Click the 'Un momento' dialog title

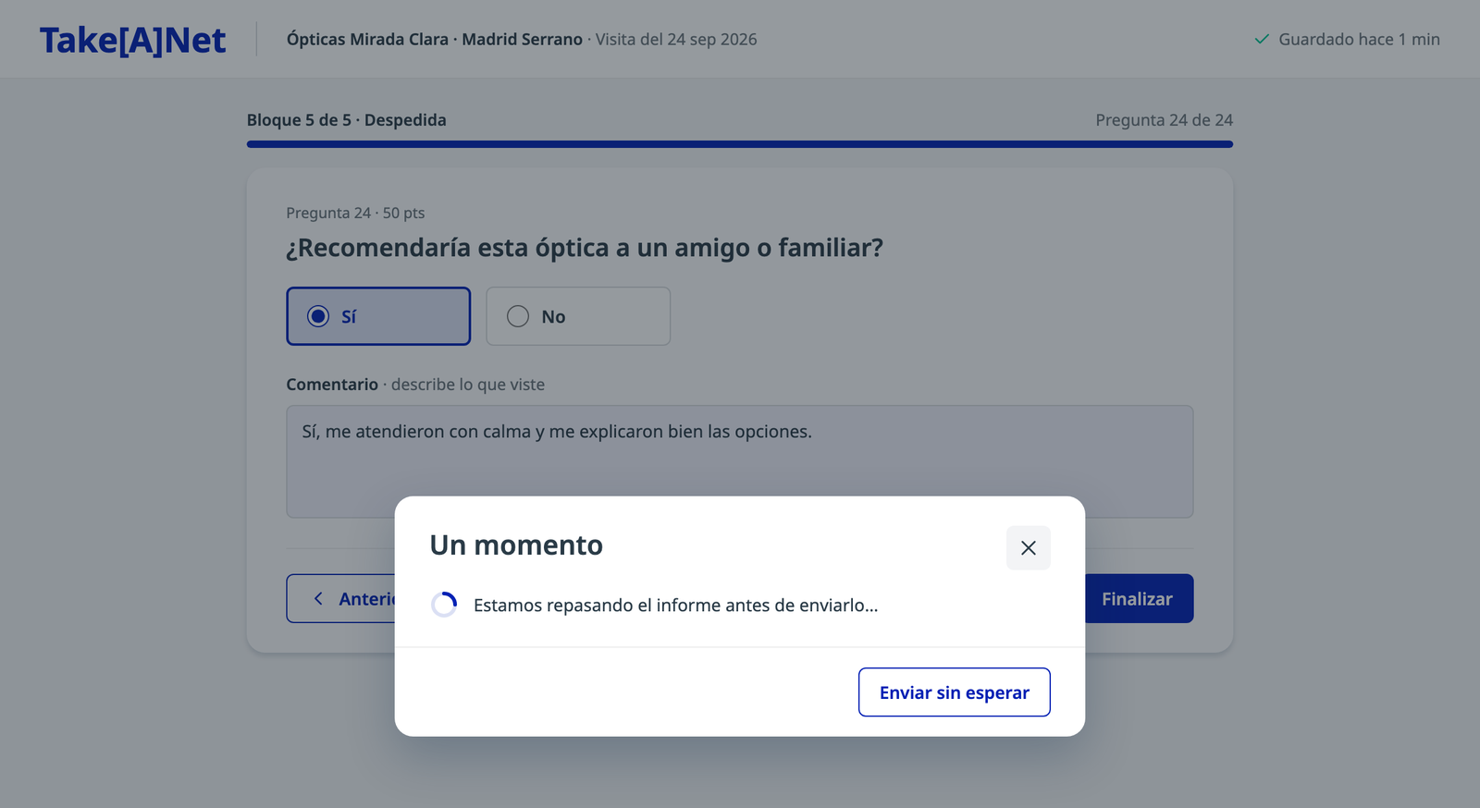516,545
